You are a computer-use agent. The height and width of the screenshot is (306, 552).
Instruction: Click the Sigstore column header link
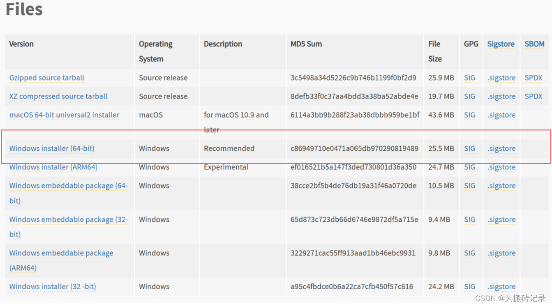coord(501,44)
